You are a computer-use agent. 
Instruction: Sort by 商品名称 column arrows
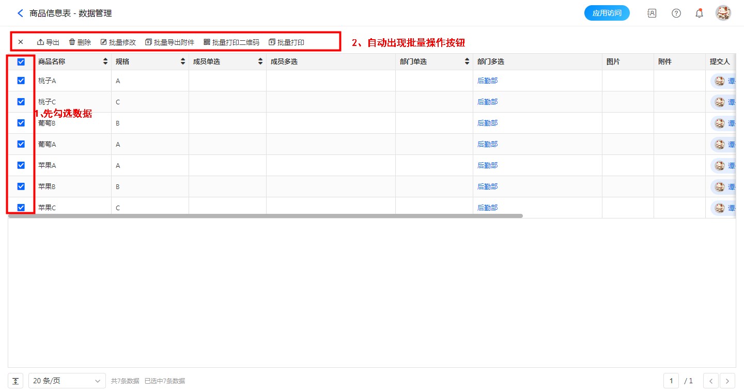tap(105, 62)
